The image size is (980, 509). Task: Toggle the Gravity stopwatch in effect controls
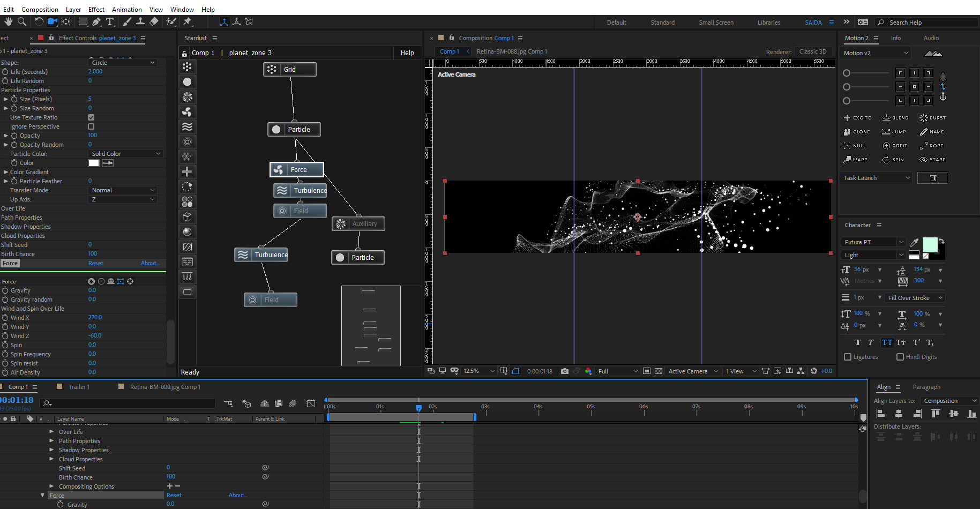[5, 290]
